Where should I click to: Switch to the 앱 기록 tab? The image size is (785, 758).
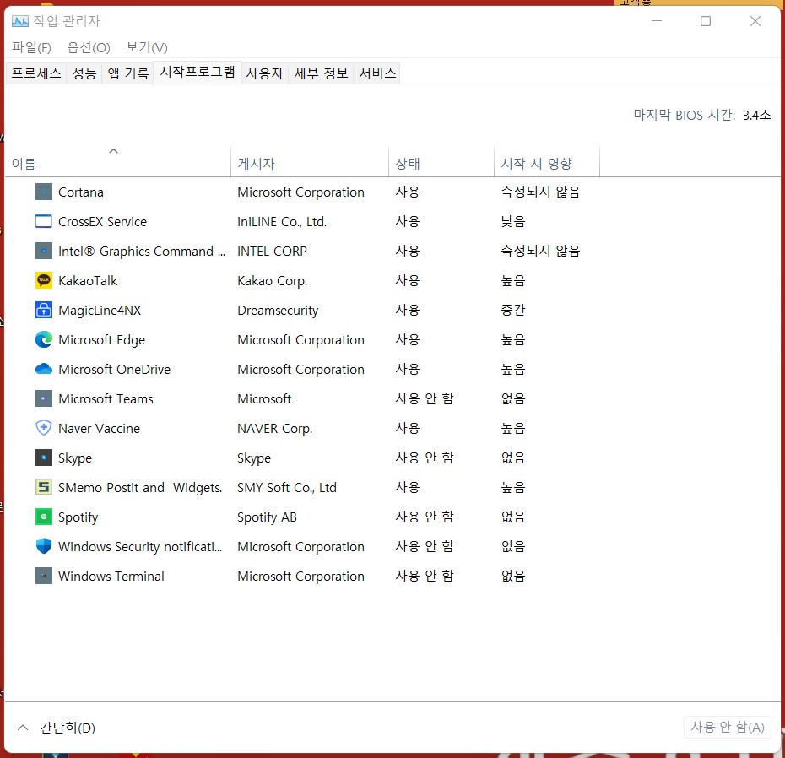point(128,73)
